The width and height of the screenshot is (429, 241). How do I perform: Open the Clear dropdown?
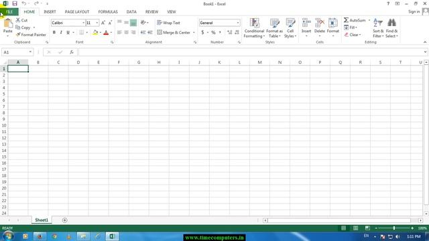(353, 35)
